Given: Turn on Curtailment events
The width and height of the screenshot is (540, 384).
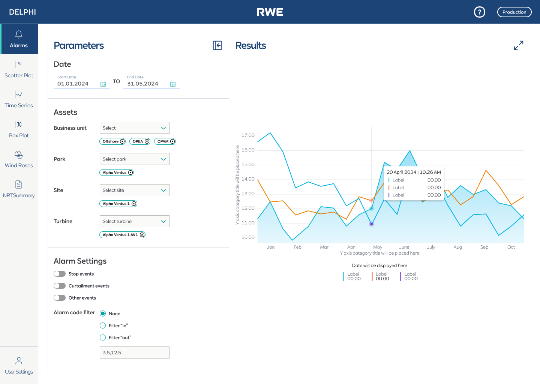Looking at the screenshot, I should [60, 286].
